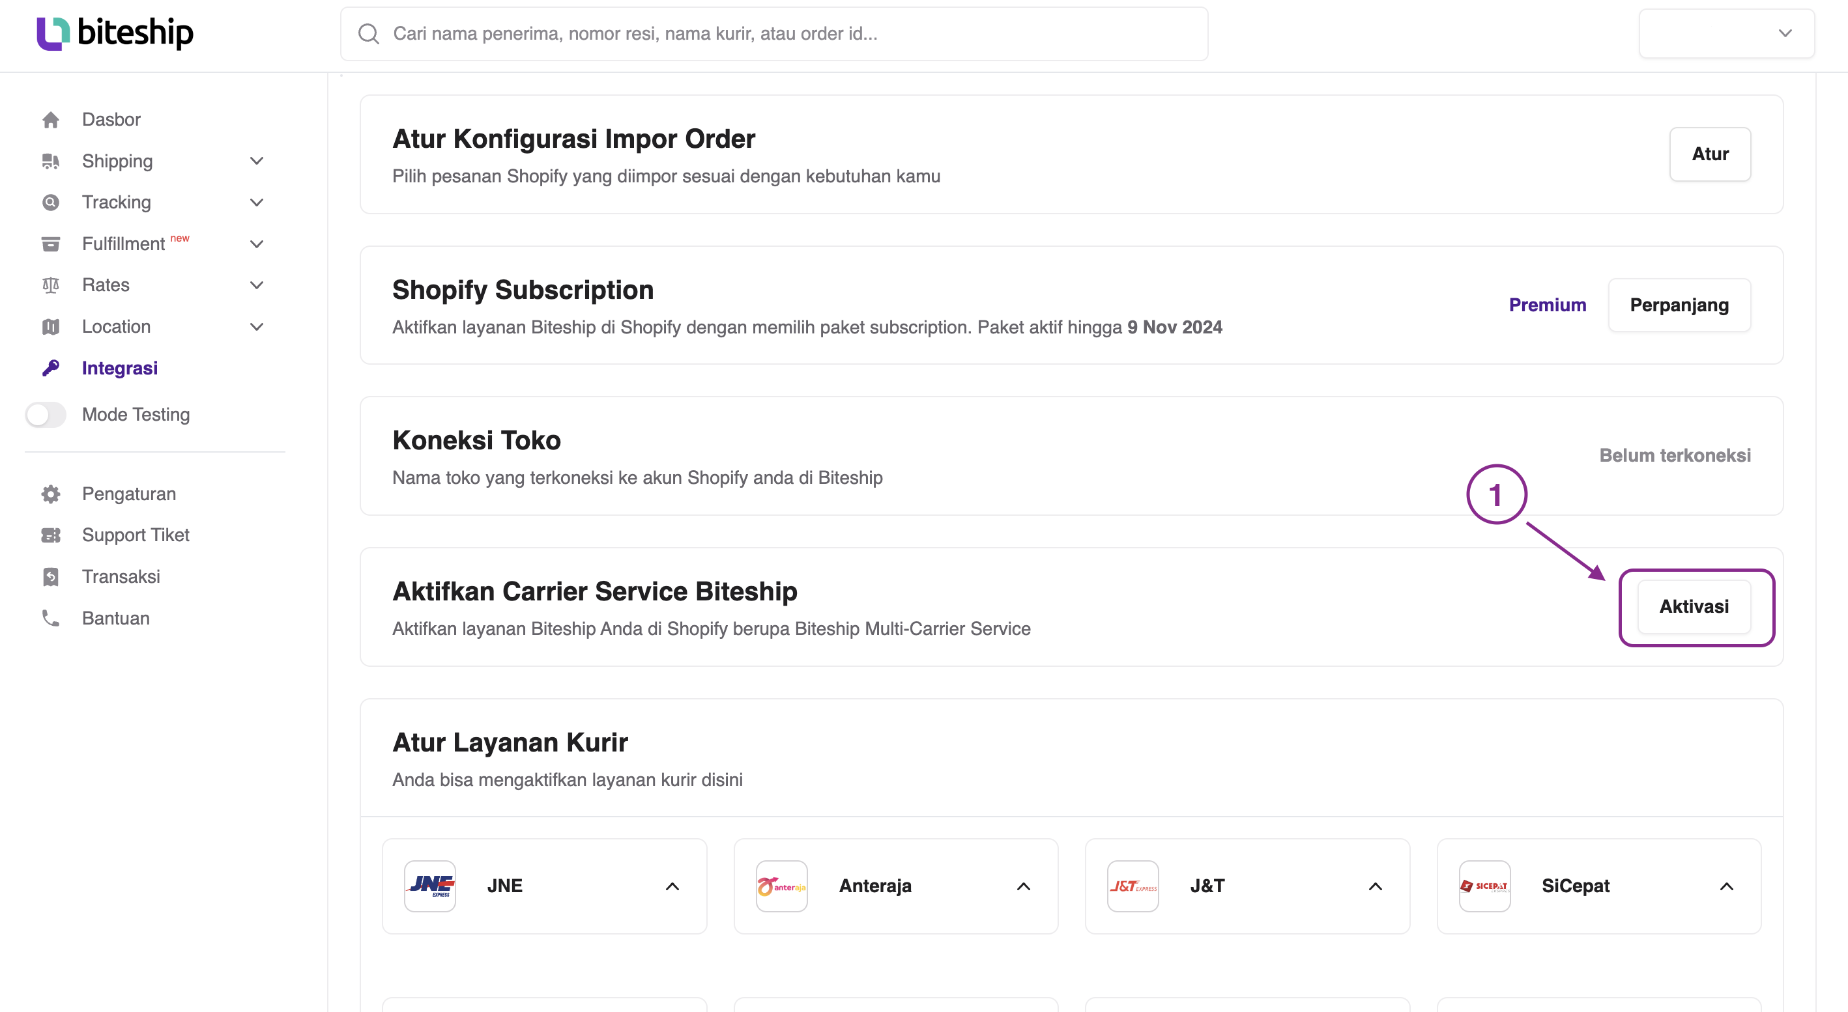
Task: Click the Shipping label in sidebar
Action: point(117,162)
